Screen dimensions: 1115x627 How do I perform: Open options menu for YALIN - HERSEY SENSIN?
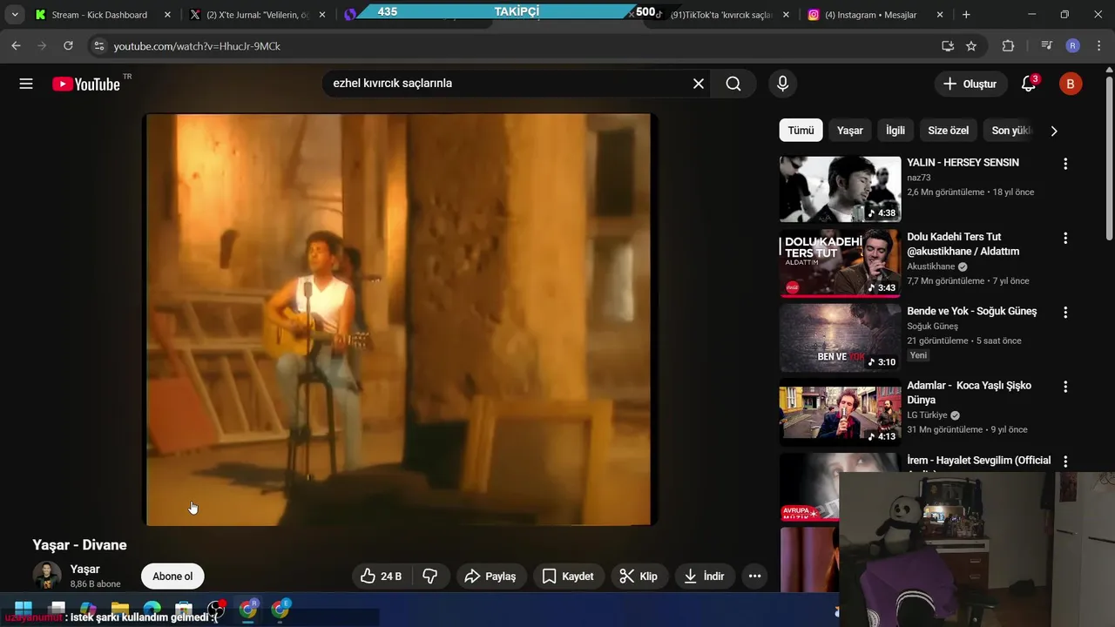[1064, 164]
